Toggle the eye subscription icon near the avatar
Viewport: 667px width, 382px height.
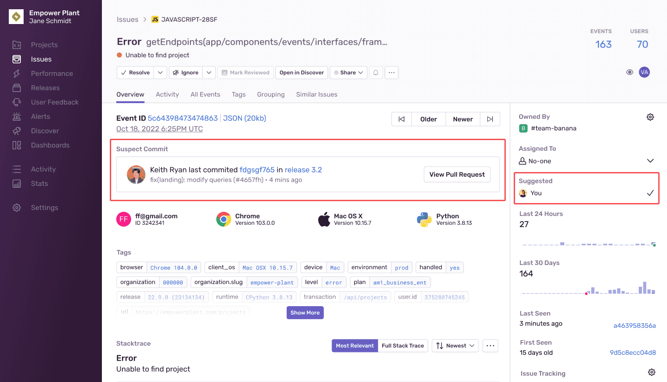pyautogui.click(x=629, y=72)
